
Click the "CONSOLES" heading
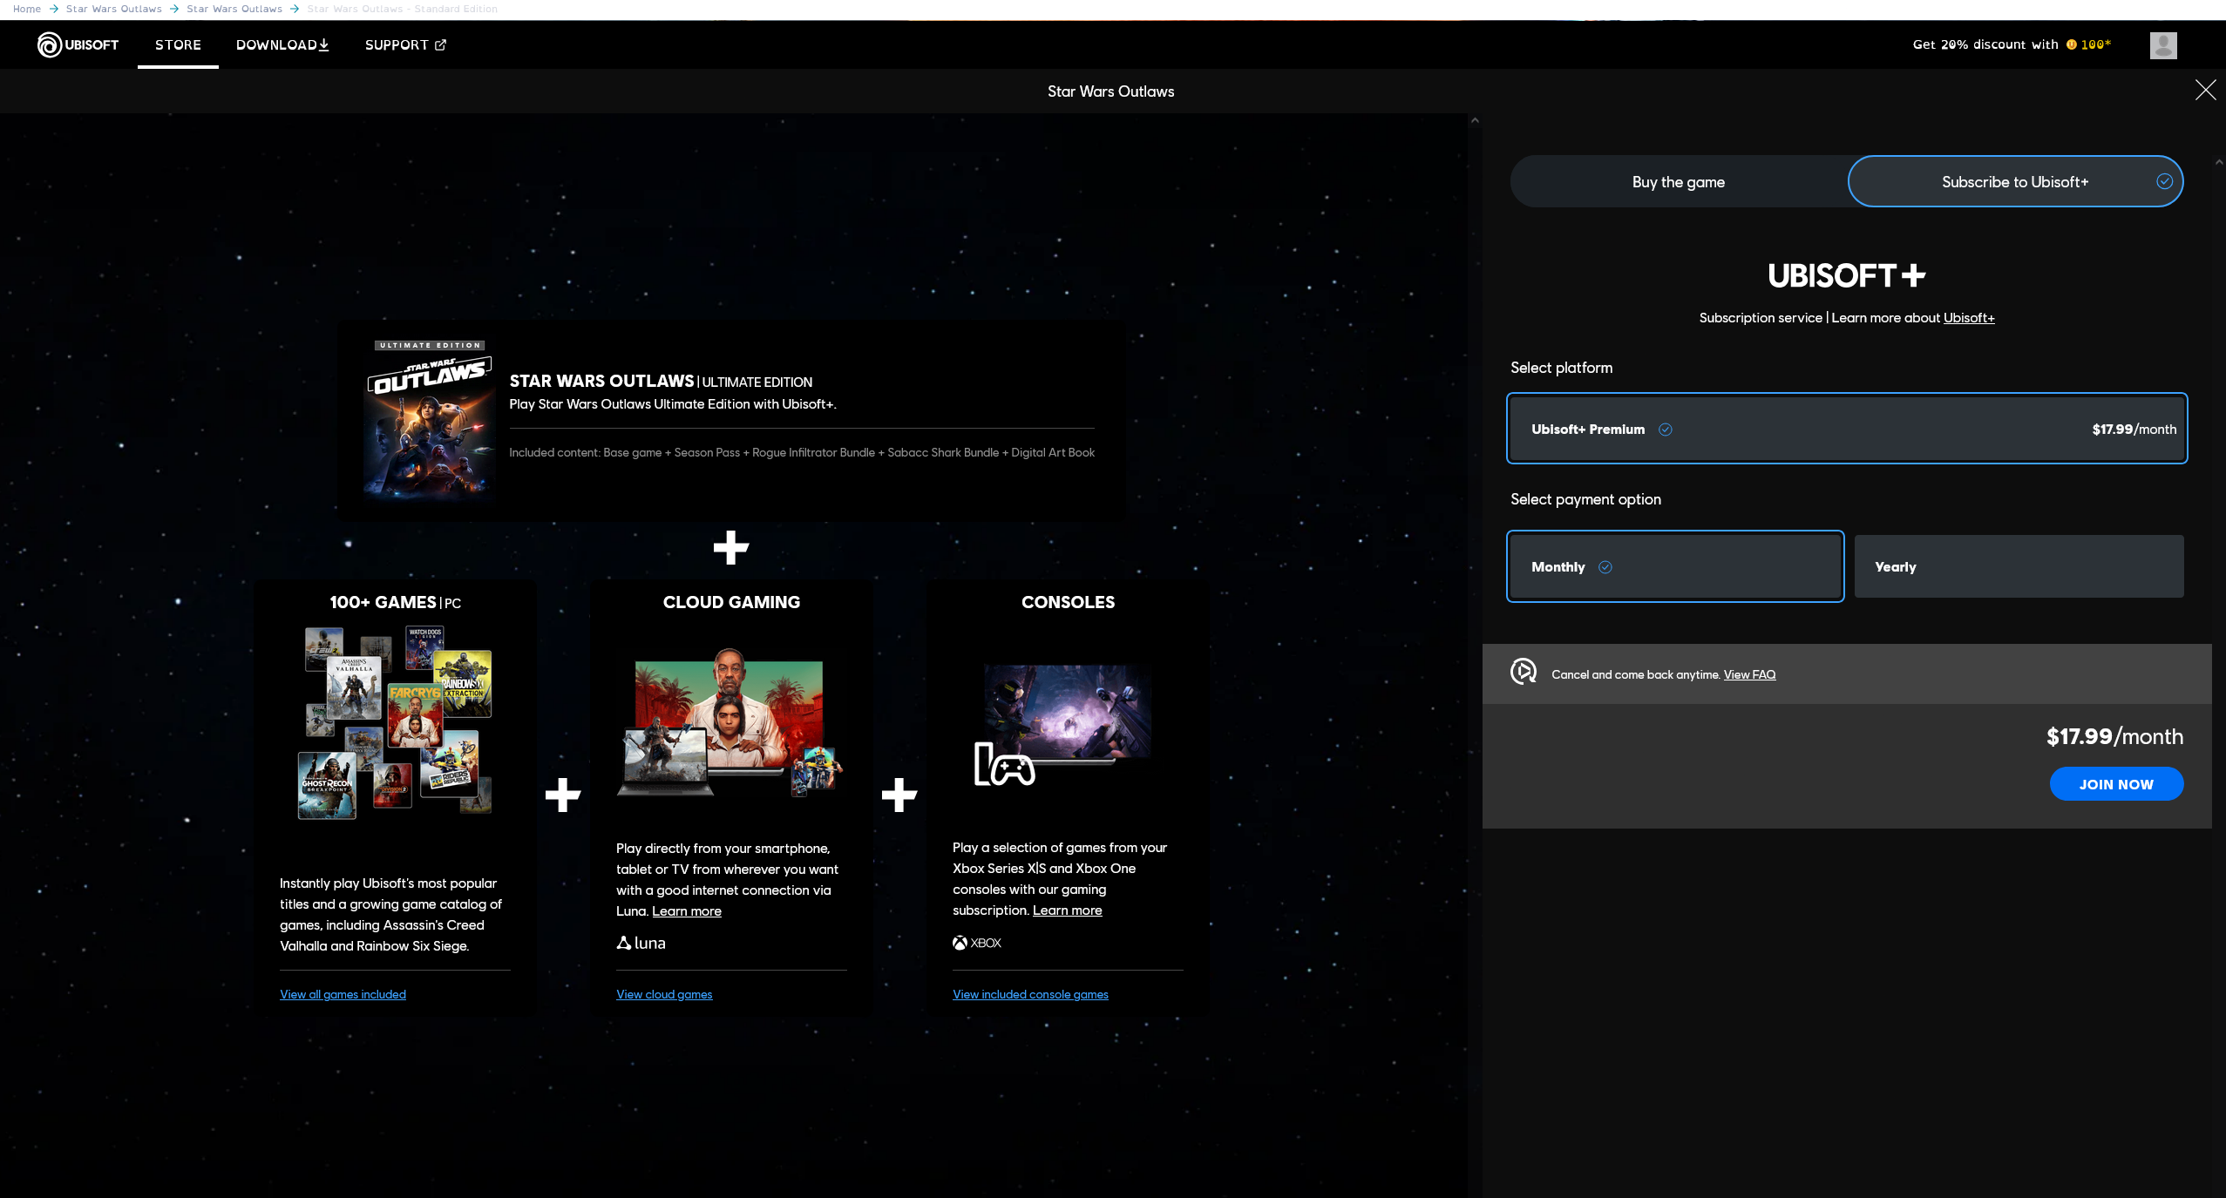point(1068,602)
